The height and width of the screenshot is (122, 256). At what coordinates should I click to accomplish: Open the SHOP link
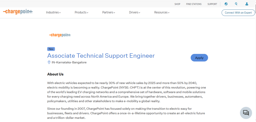(177, 4)
